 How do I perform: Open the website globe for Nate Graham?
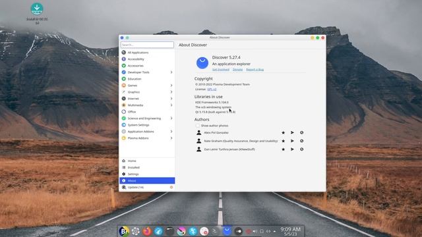point(302,141)
